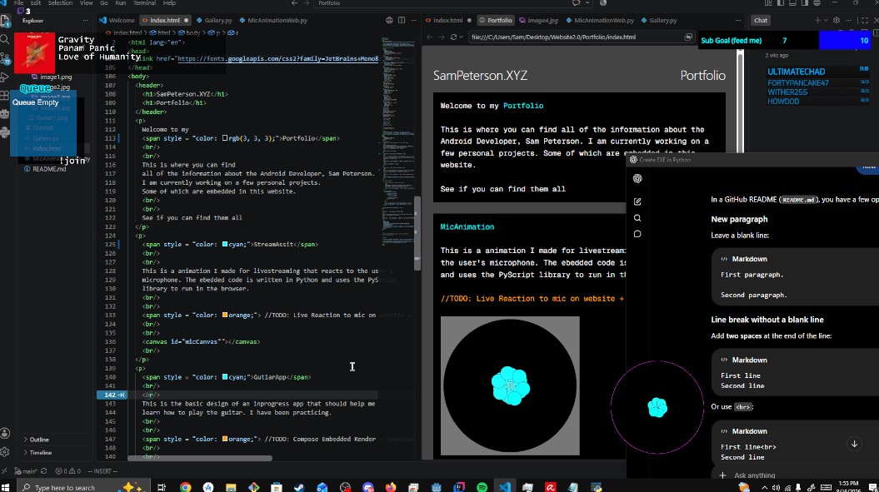Click cyan color swatch on line 125
Image resolution: width=879 pixels, height=492 pixels.
tap(225, 244)
